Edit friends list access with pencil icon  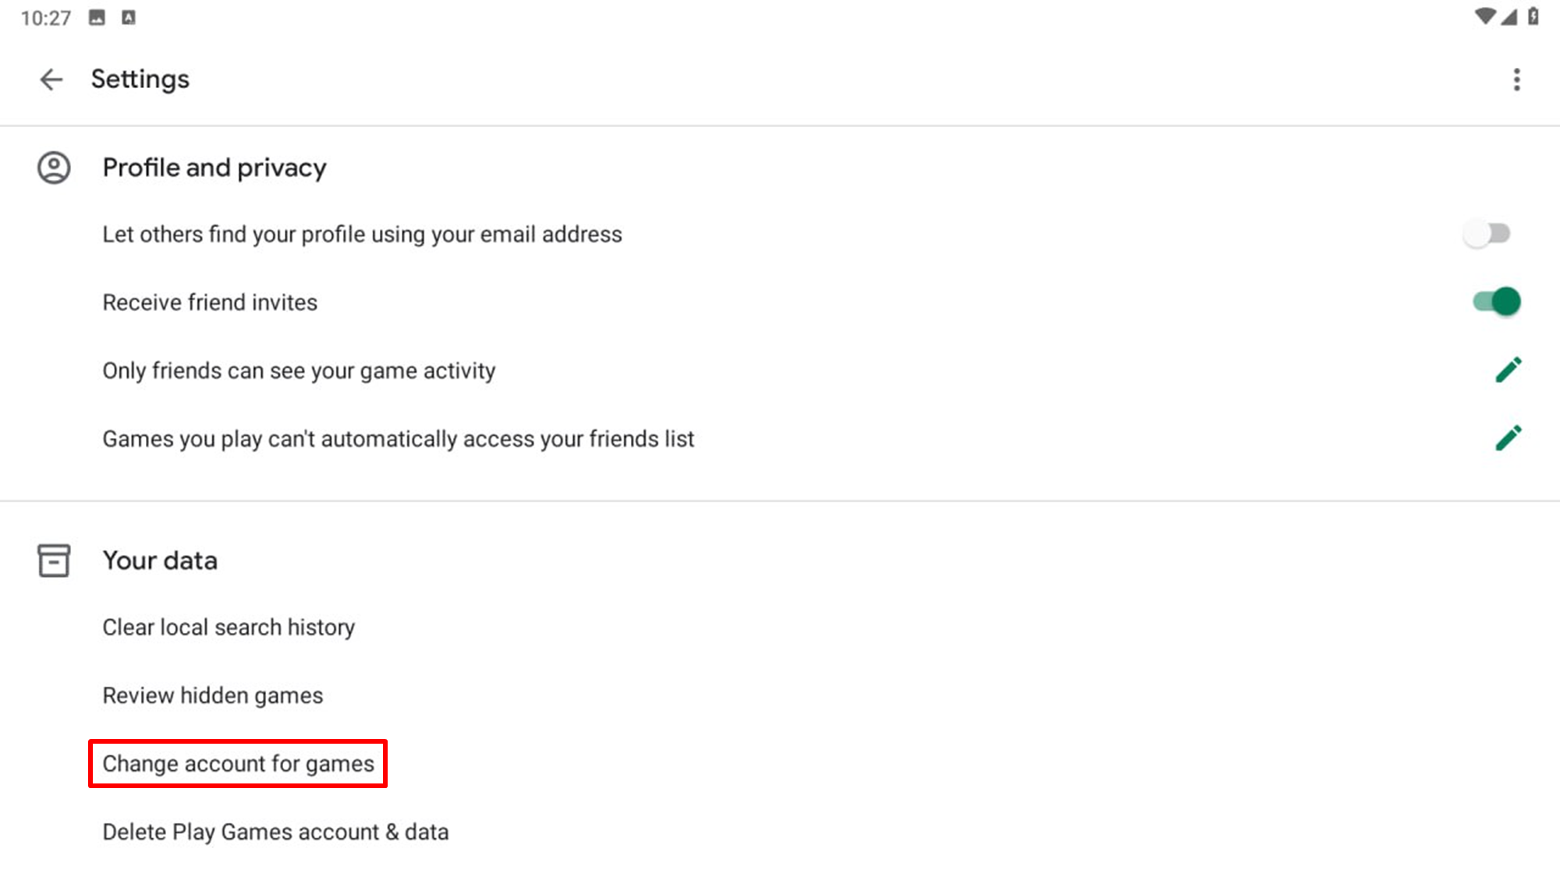pos(1508,438)
